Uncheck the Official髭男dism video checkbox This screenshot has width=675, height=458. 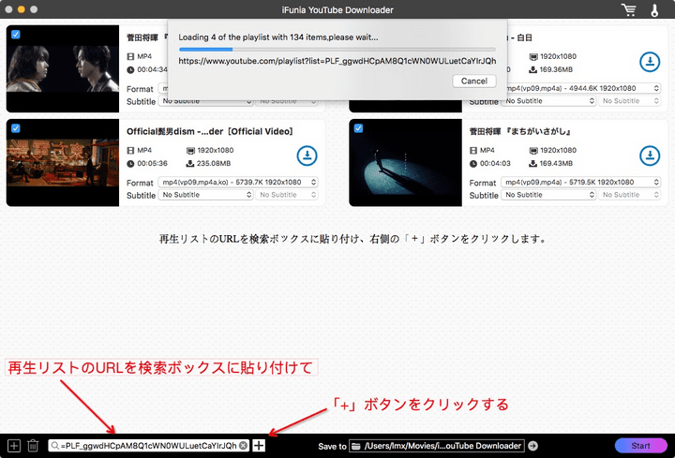[16, 128]
